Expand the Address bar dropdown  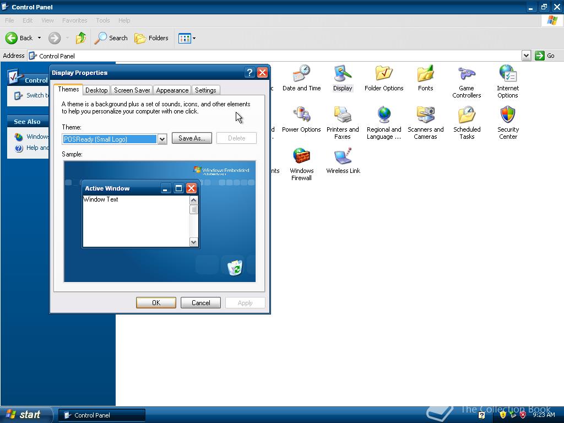click(x=526, y=56)
